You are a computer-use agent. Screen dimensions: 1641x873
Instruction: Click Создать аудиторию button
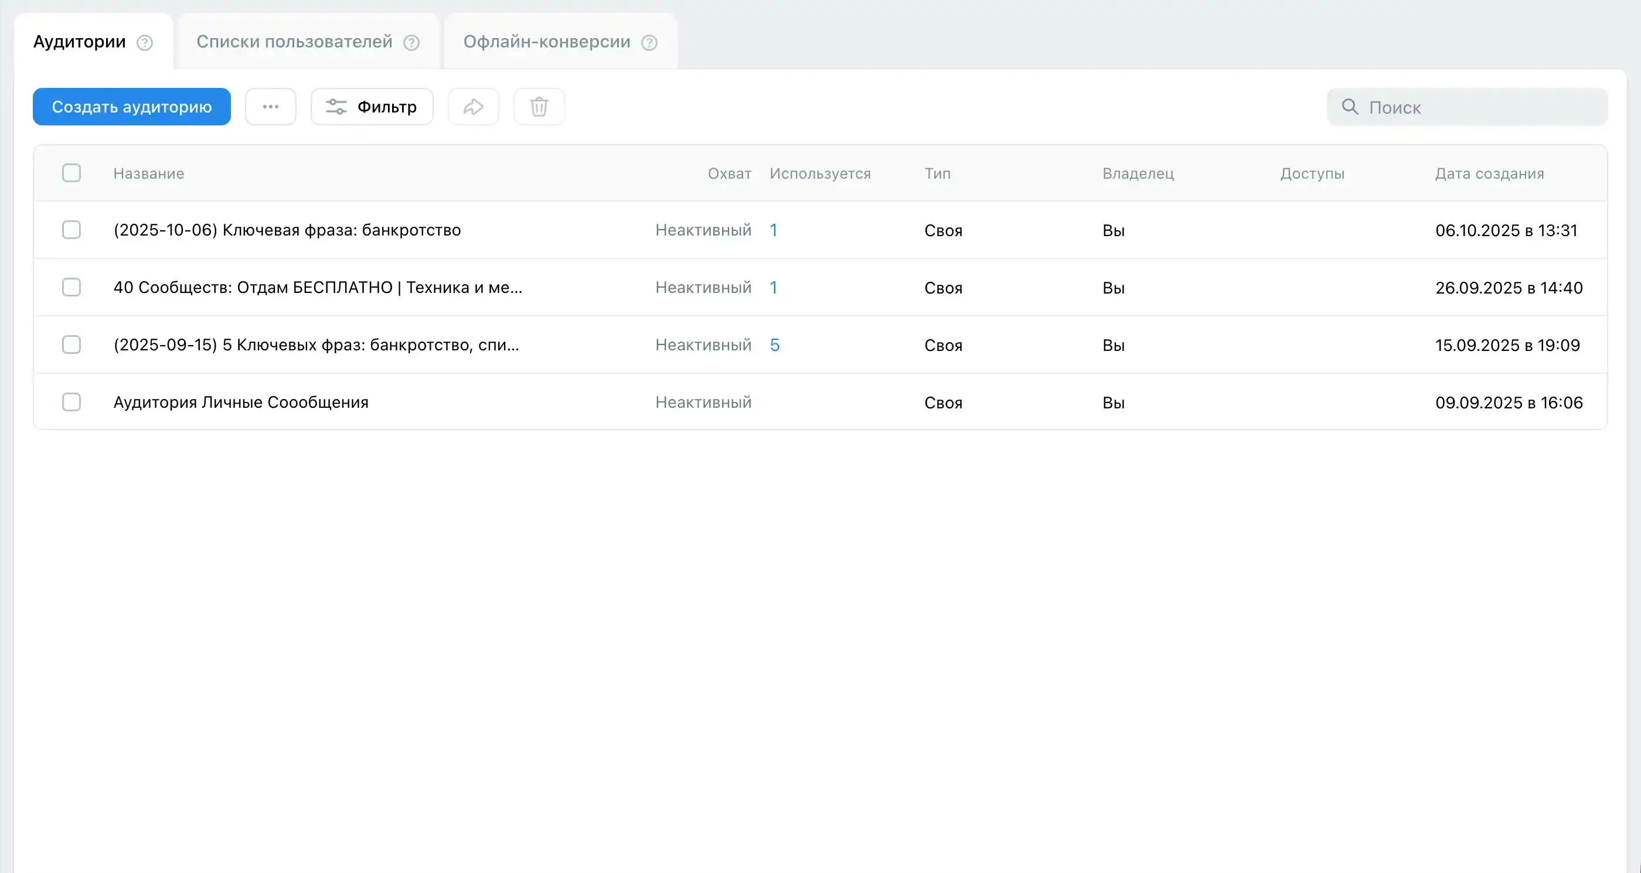click(x=132, y=107)
